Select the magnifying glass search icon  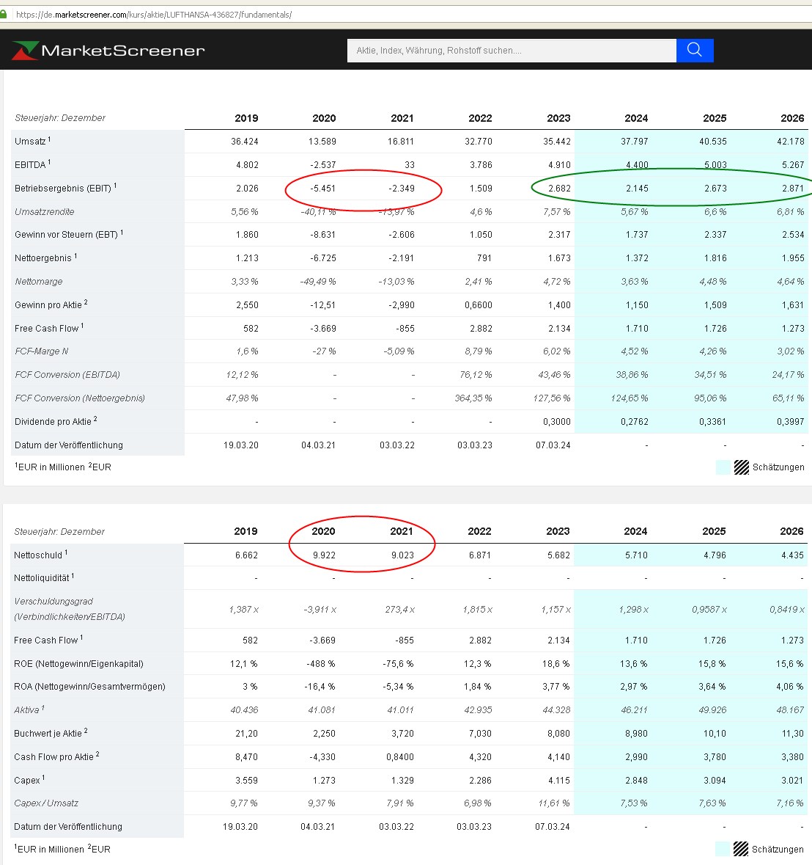point(693,50)
